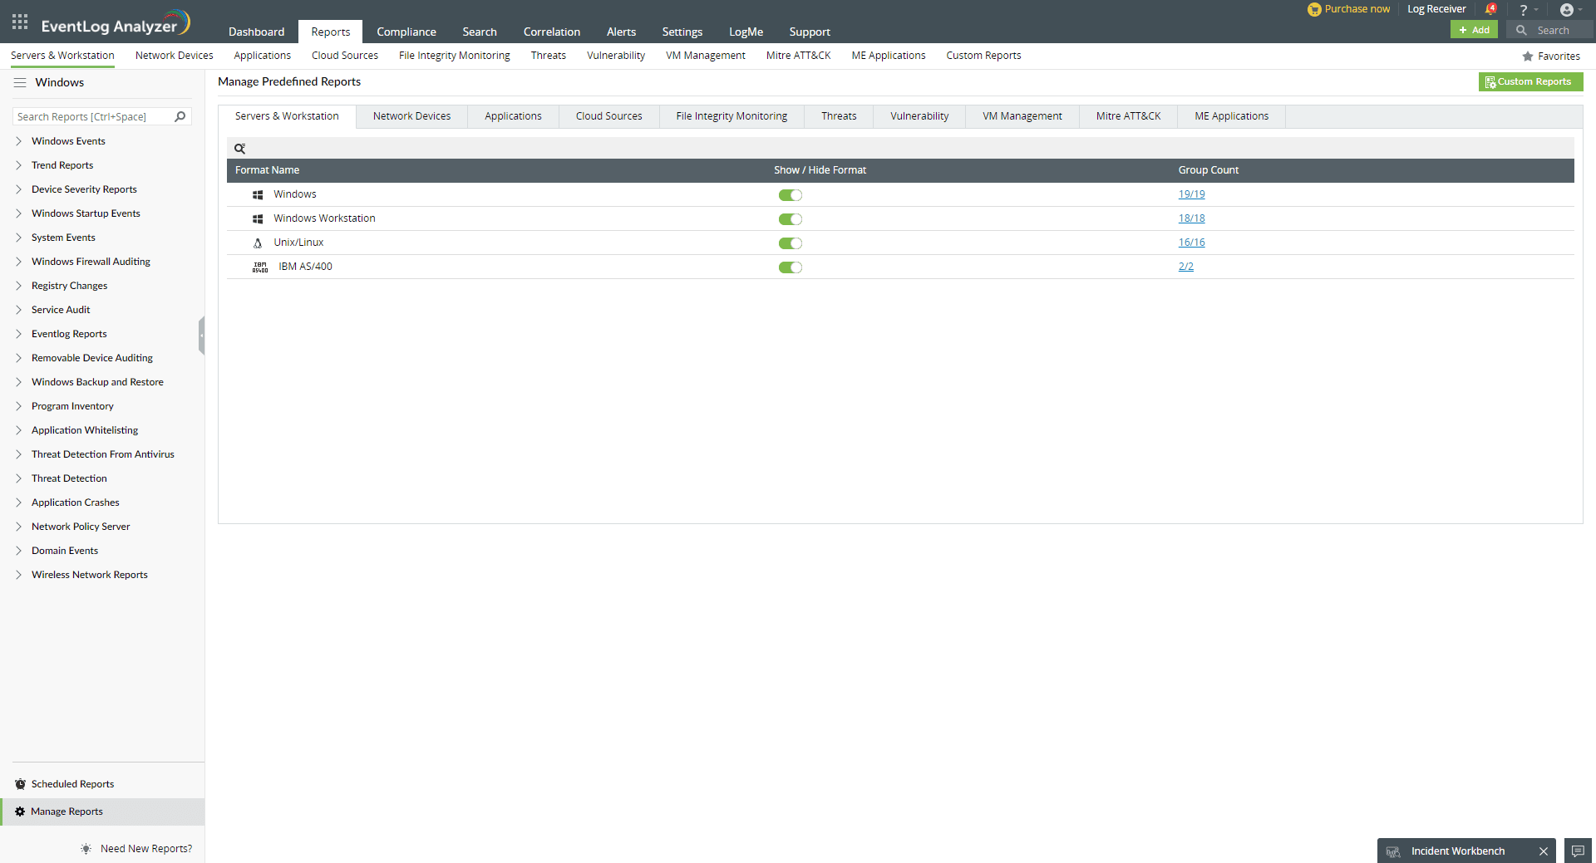Screen dimensions: 1596x863
Task: Click the Custom Reports green button
Action: [1530, 81]
